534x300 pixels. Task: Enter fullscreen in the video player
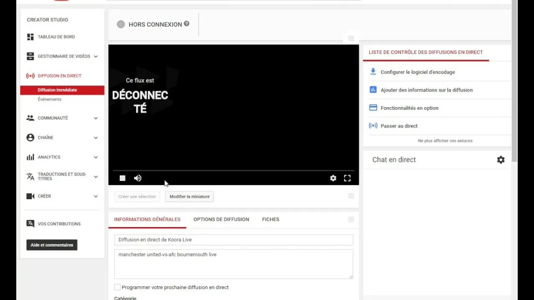(347, 178)
